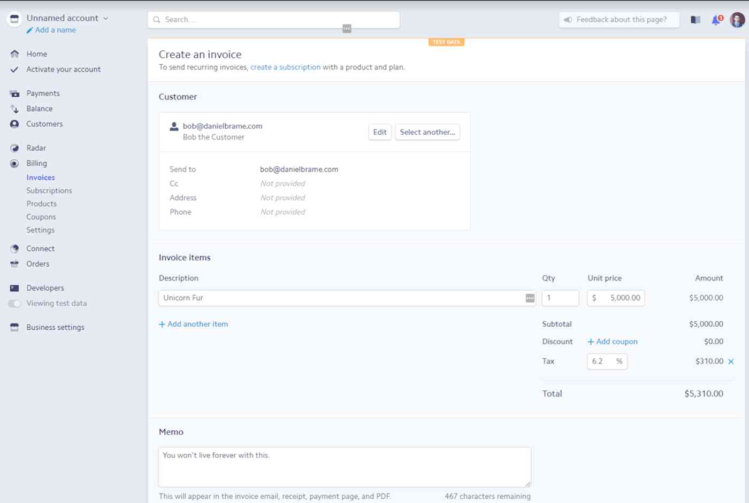Viewport: 749px width, 503px height.
Task: Edit the customer bob@danielbrame.com
Action: 380,132
